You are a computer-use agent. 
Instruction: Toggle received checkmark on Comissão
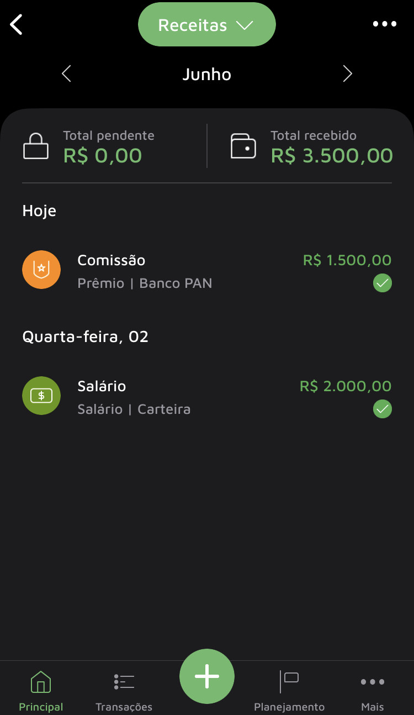[383, 283]
